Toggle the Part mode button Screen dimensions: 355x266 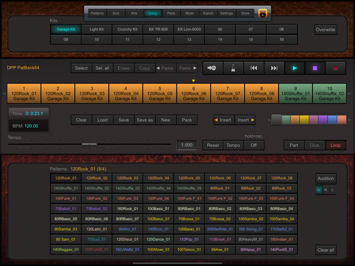(x=294, y=145)
